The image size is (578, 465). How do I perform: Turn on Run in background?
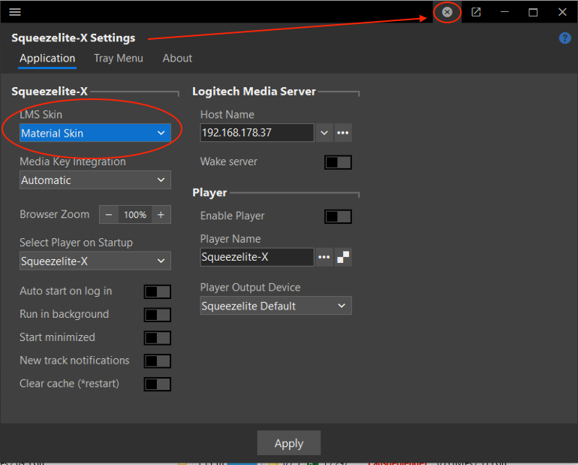(157, 315)
